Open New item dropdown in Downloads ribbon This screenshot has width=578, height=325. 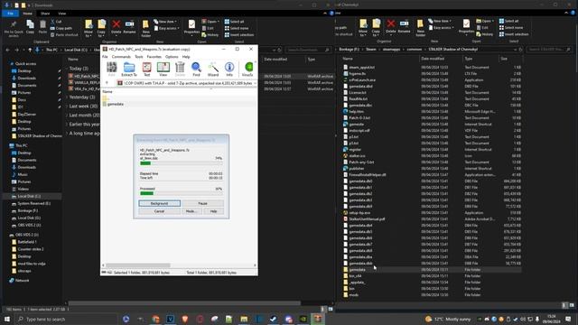tap(165, 22)
